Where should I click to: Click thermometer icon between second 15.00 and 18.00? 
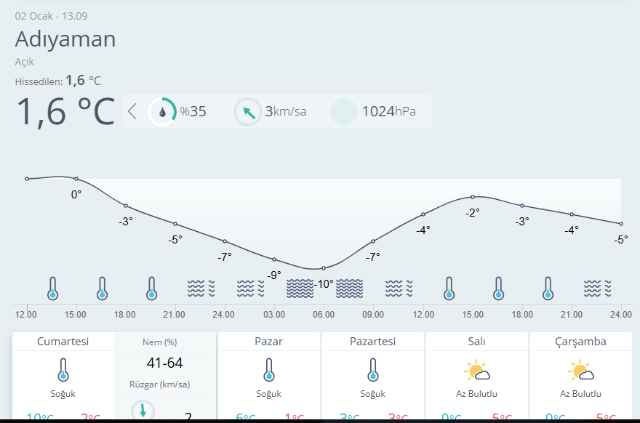pos(498,289)
